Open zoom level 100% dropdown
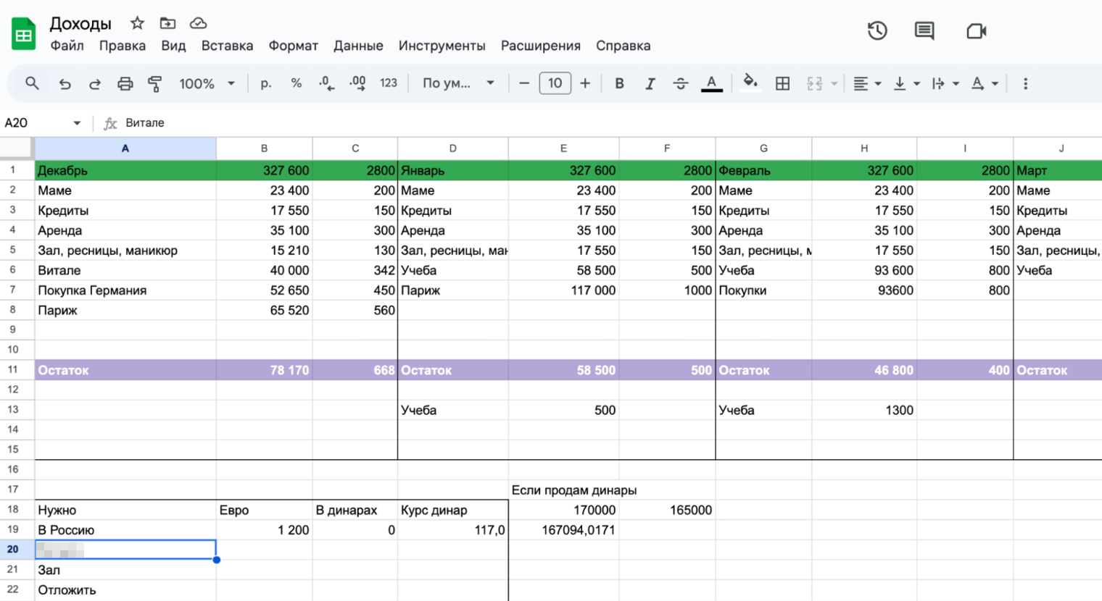Viewport: 1102px width, 601px height. 207,83
